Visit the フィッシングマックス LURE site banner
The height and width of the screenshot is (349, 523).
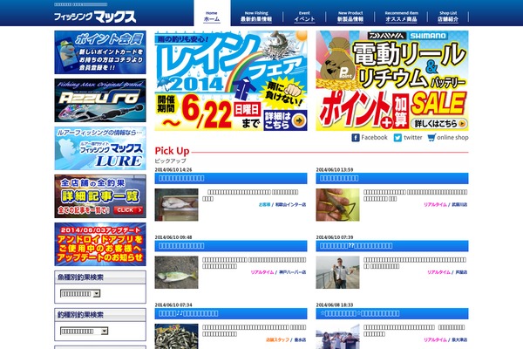[x=100, y=148]
